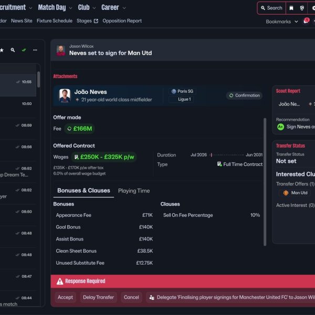The width and height of the screenshot is (315, 315).
Task: Click the inbox magnifier search icon
Action: tap(13, 50)
